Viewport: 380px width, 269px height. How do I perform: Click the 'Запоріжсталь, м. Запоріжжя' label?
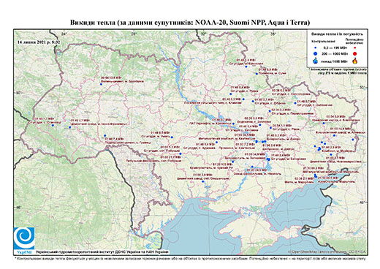244,158
